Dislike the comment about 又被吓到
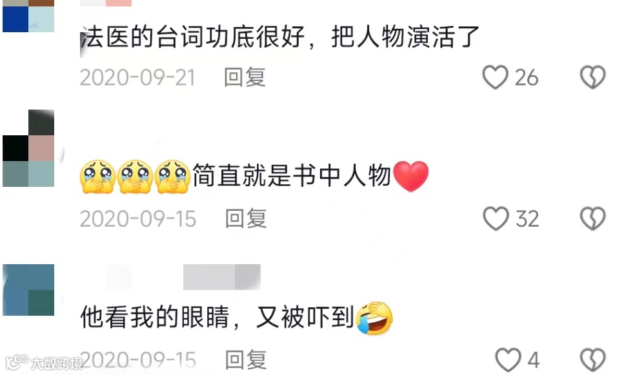Screen dimensions: 635x375 click(592, 360)
